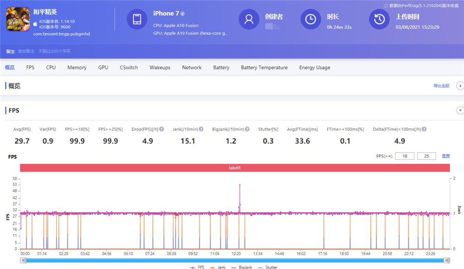Toggle the FPS series in chart legend
Viewport: 464px width, 269px height.
pos(198,268)
